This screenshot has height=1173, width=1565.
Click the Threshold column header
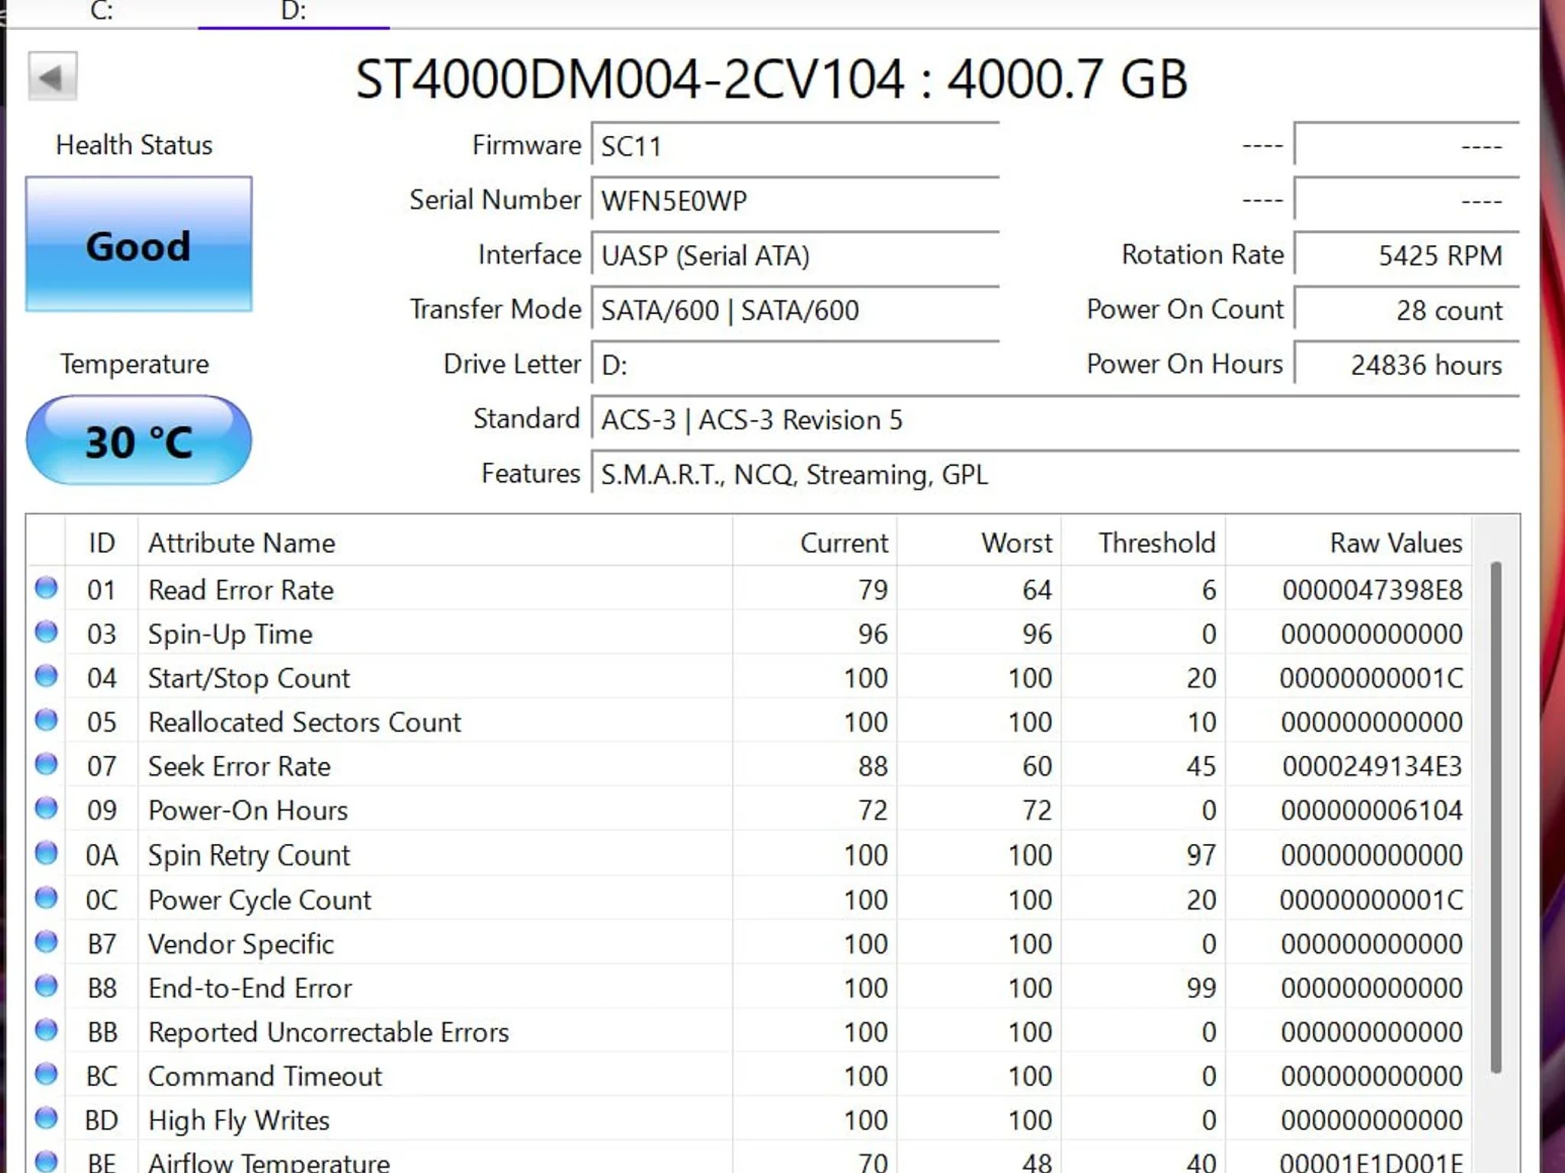tap(1144, 542)
